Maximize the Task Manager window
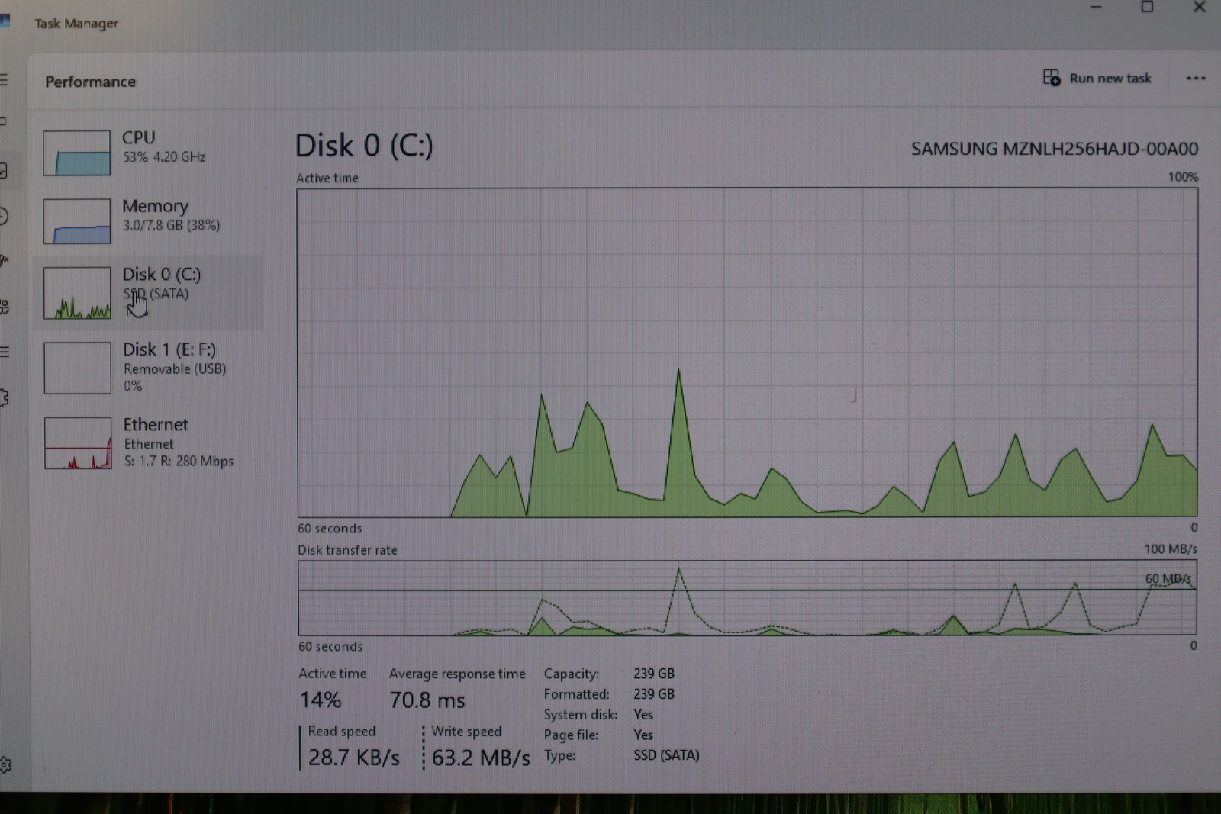The height and width of the screenshot is (814, 1221). tap(1147, 7)
